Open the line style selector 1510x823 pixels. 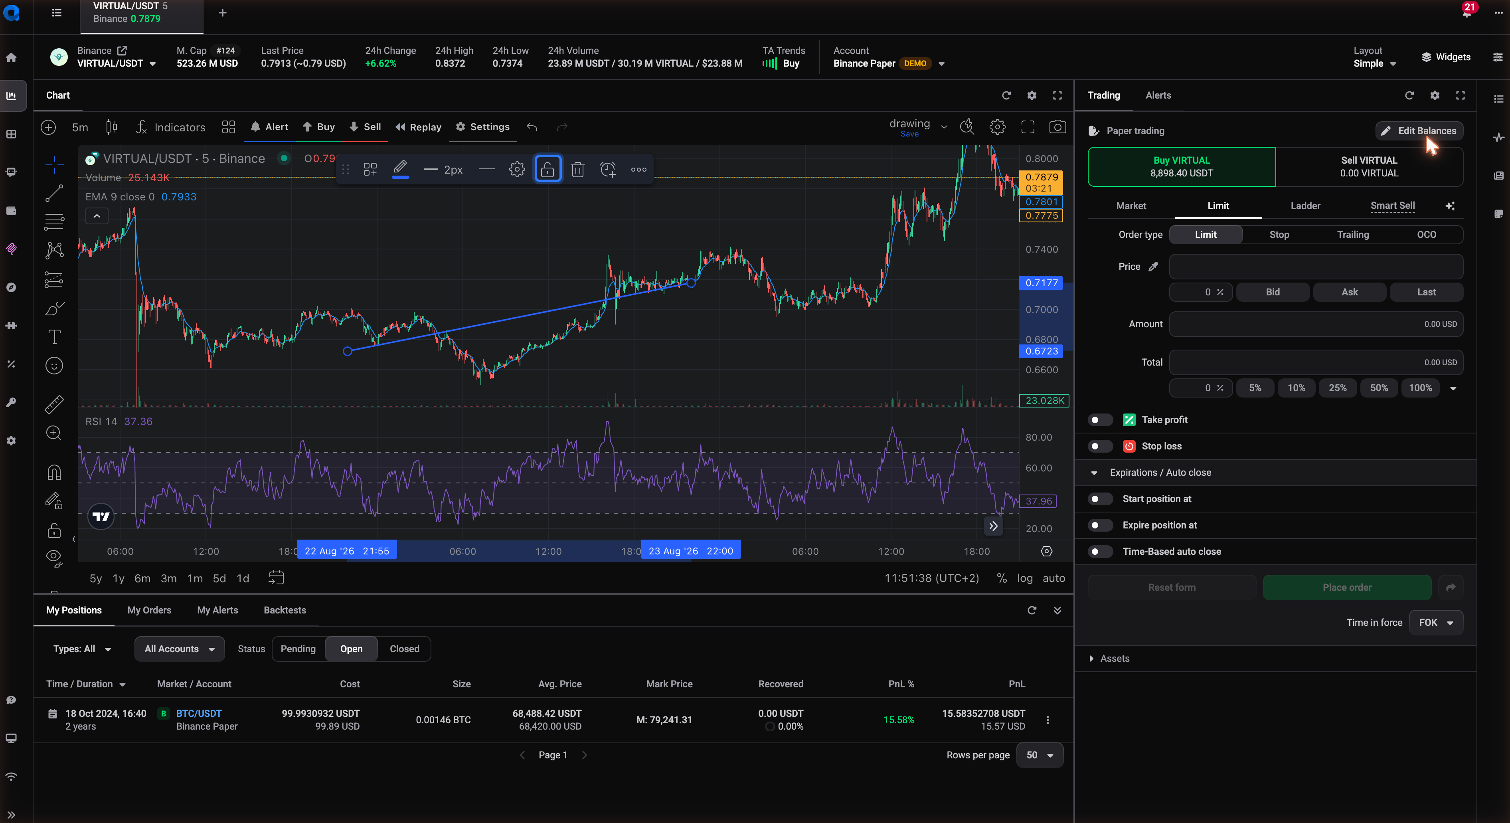point(486,170)
